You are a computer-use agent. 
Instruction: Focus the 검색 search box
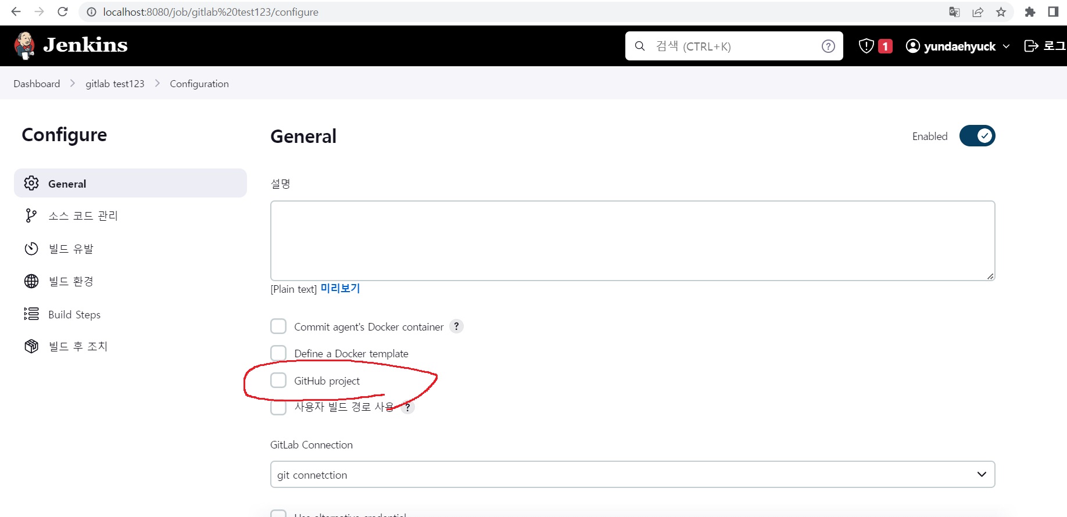point(734,46)
